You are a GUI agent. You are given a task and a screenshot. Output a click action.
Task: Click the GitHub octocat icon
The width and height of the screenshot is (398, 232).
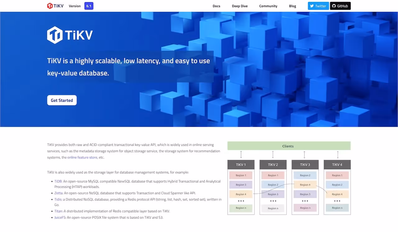click(x=334, y=6)
